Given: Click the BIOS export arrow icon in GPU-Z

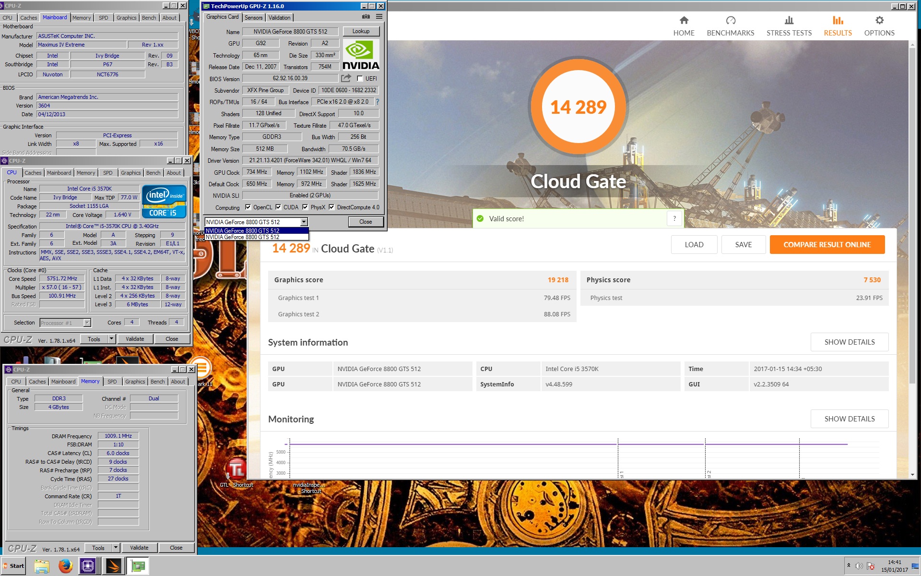Looking at the screenshot, I should (346, 78).
